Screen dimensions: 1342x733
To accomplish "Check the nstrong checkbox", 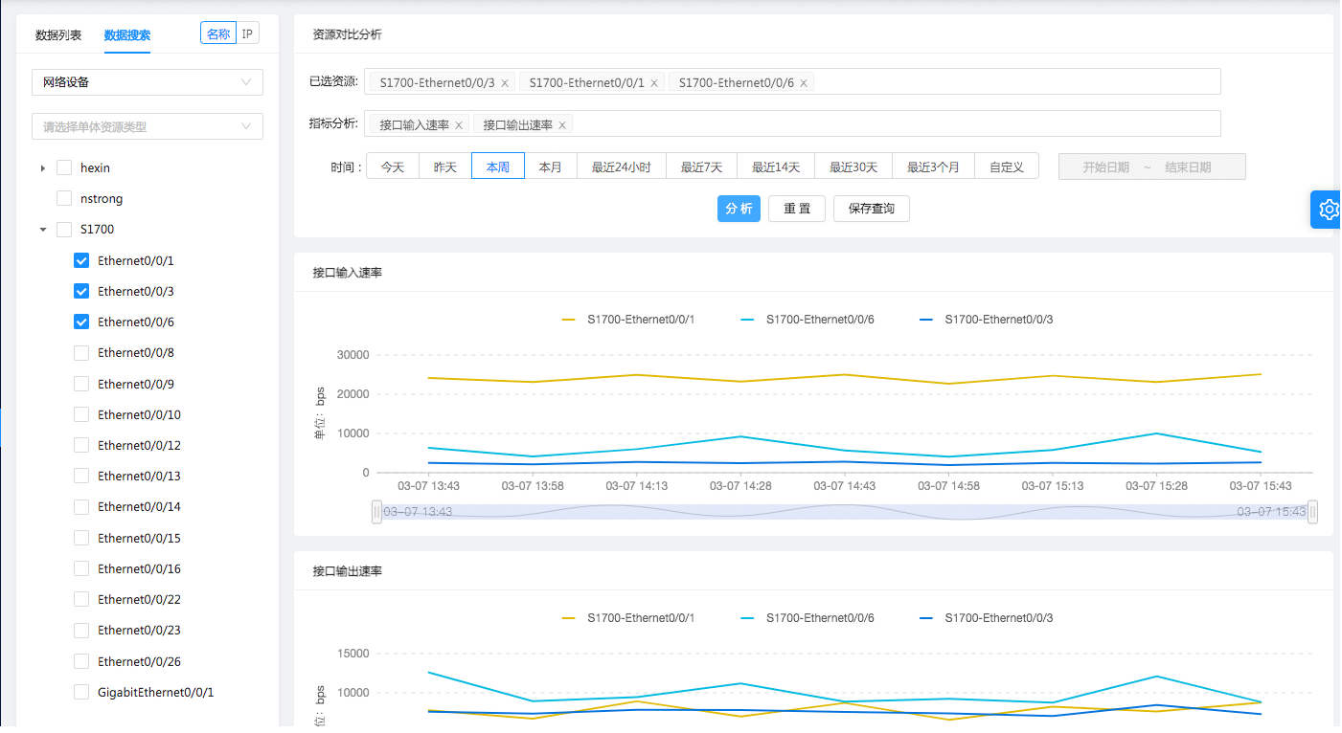I will pos(64,199).
